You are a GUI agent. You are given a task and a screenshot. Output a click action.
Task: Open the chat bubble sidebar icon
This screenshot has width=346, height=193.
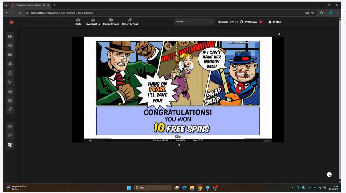(10, 126)
